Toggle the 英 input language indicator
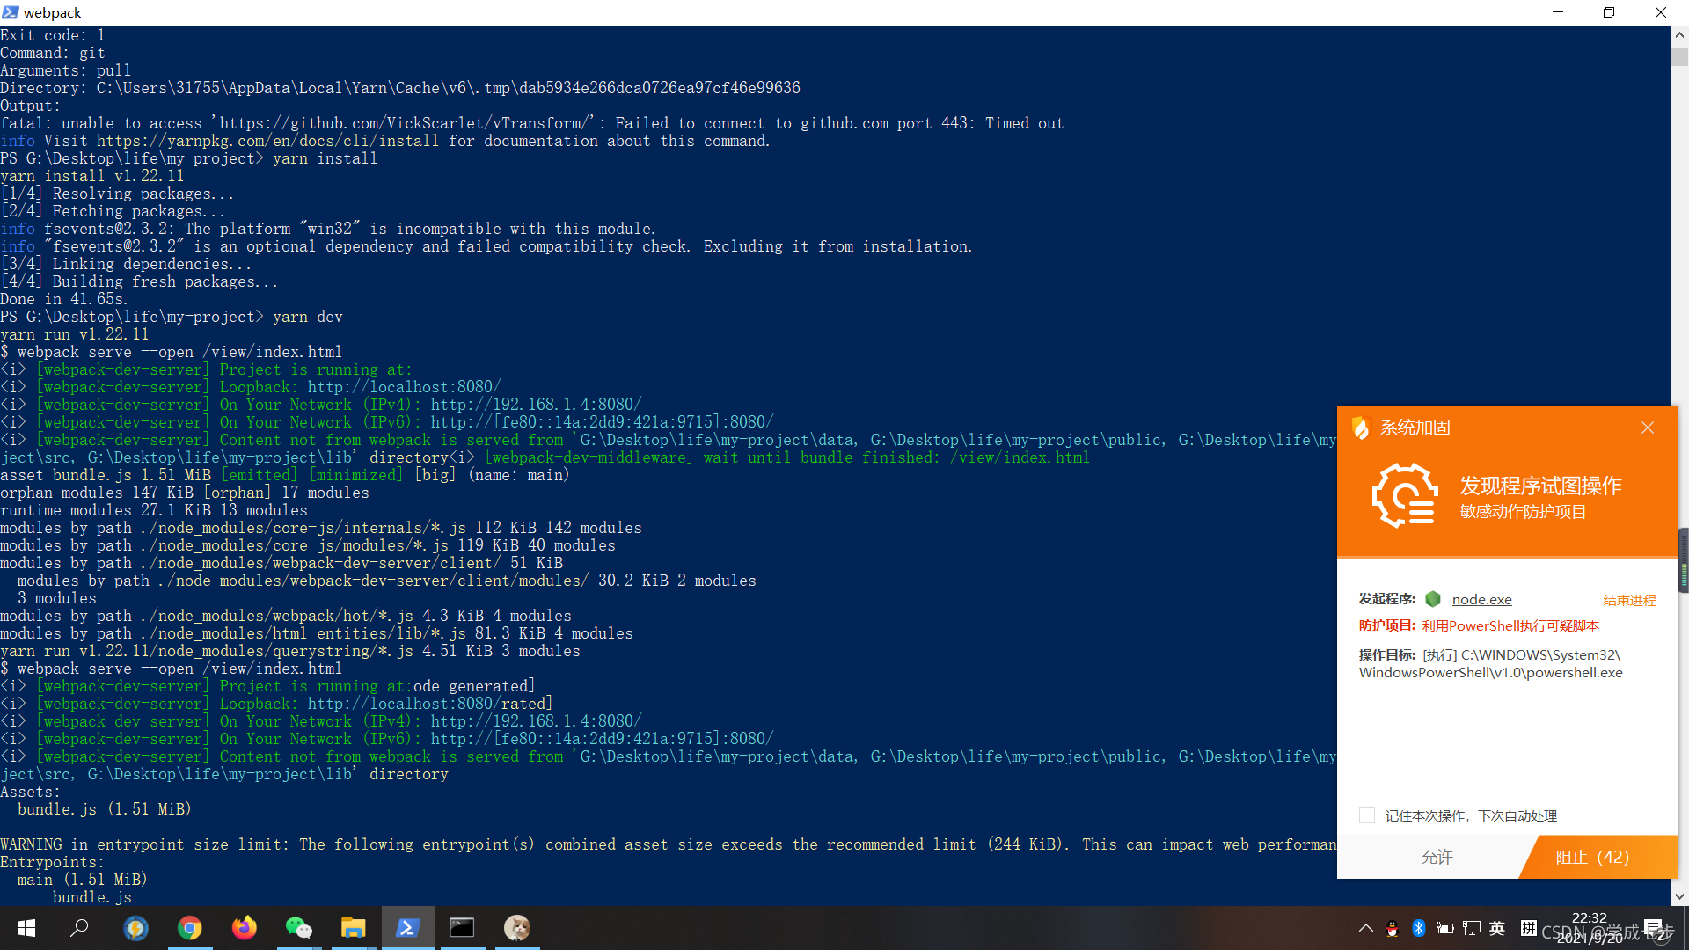The image size is (1689, 950). (1497, 928)
